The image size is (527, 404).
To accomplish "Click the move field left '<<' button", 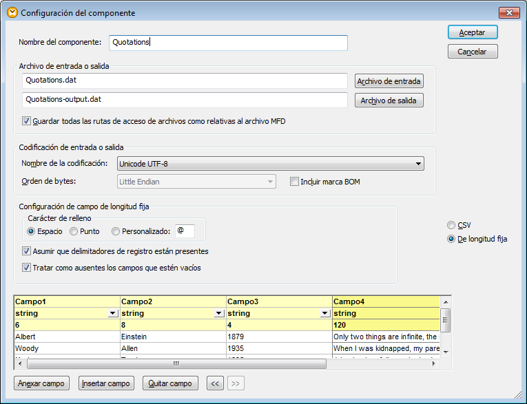I will 215,383.
